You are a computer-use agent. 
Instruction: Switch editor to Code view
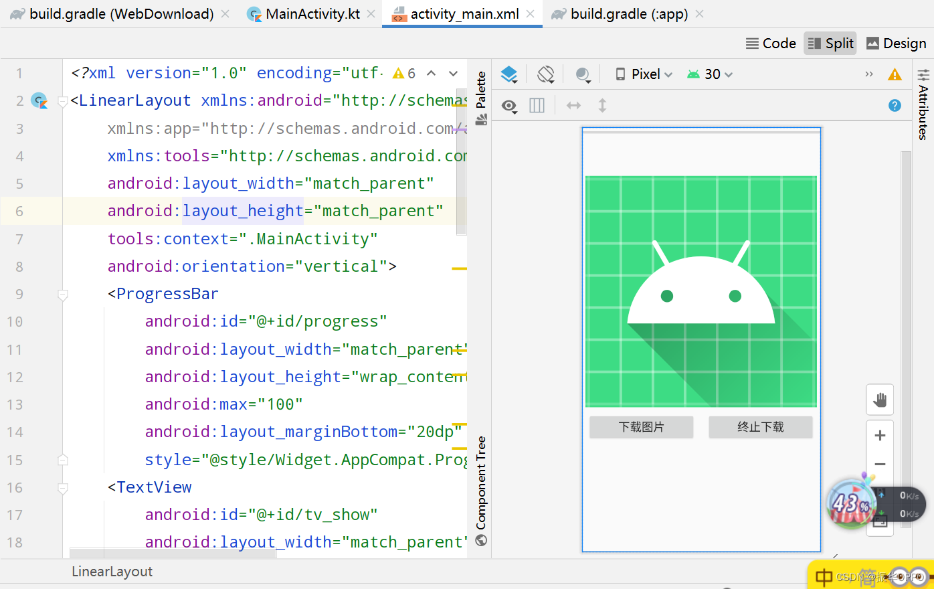(x=771, y=44)
